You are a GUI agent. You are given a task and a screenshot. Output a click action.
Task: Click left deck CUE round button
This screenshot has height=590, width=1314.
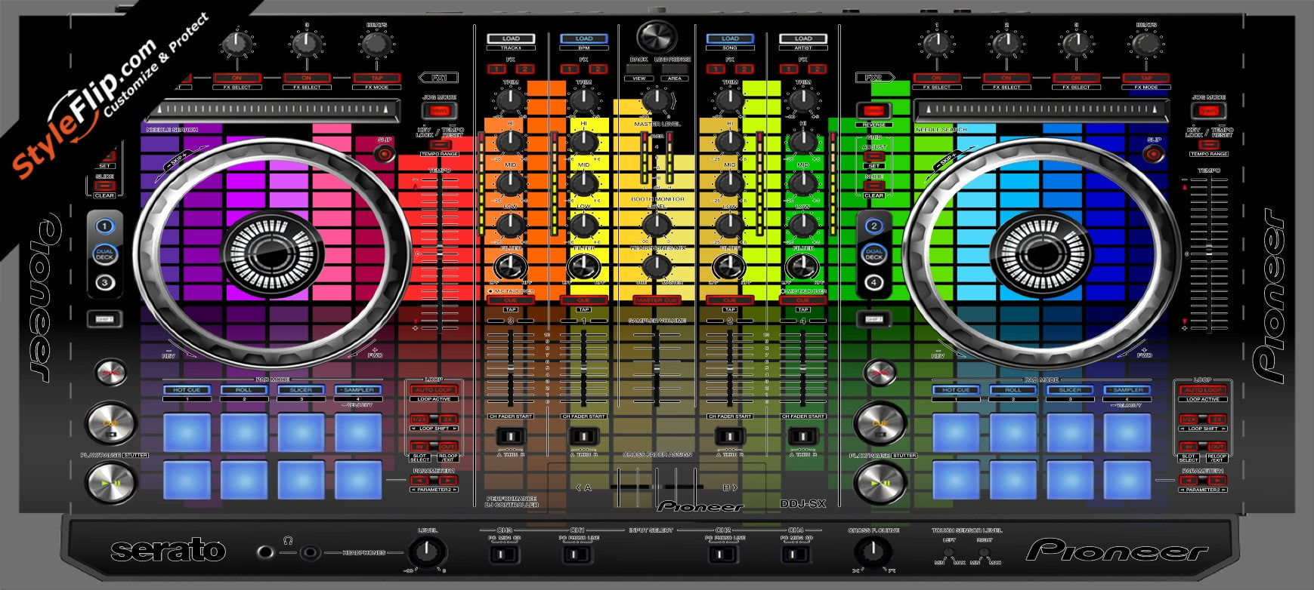110,423
